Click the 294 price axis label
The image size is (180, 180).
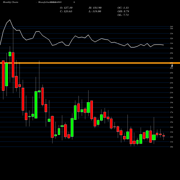pos(171,53)
